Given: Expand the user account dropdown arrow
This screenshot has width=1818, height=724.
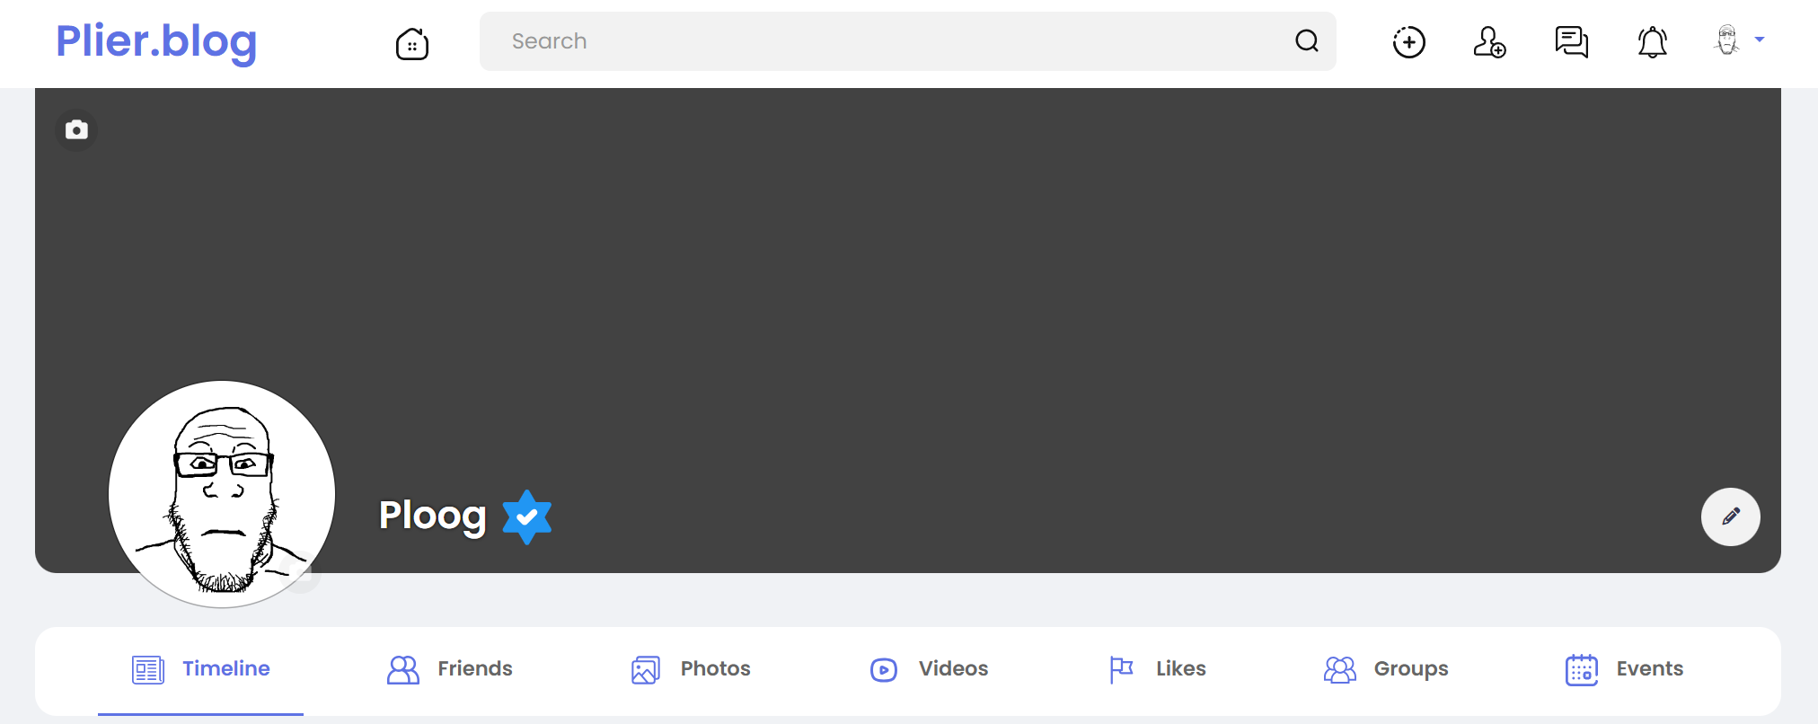Looking at the screenshot, I should click(x=1760, y=40).
